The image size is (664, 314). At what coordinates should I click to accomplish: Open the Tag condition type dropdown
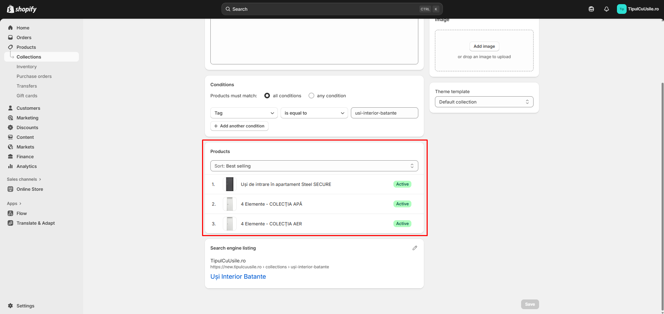[244, 113]
